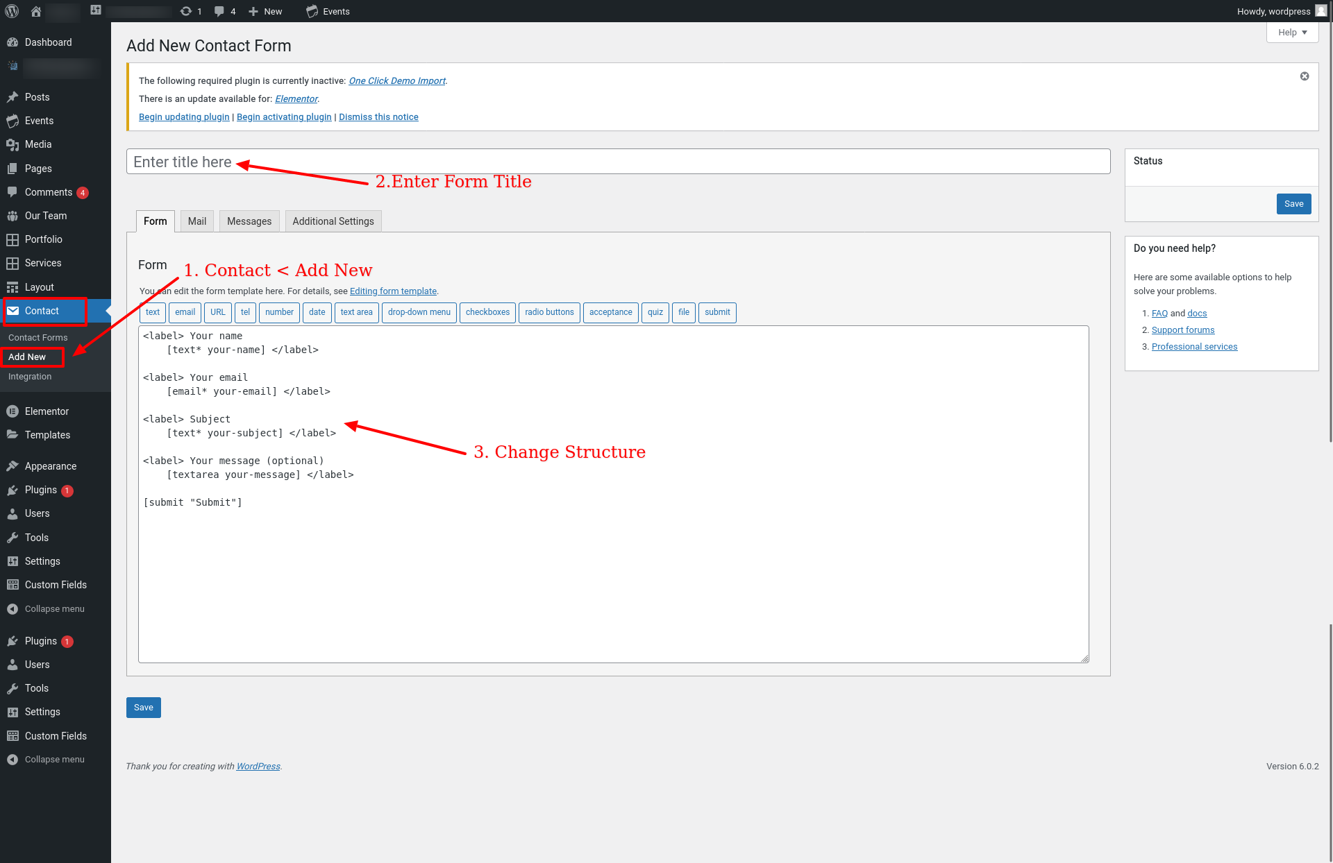Switch to the Mail tab
Image resolution: width=1333 pixels, height=863 pixels.
197,221
